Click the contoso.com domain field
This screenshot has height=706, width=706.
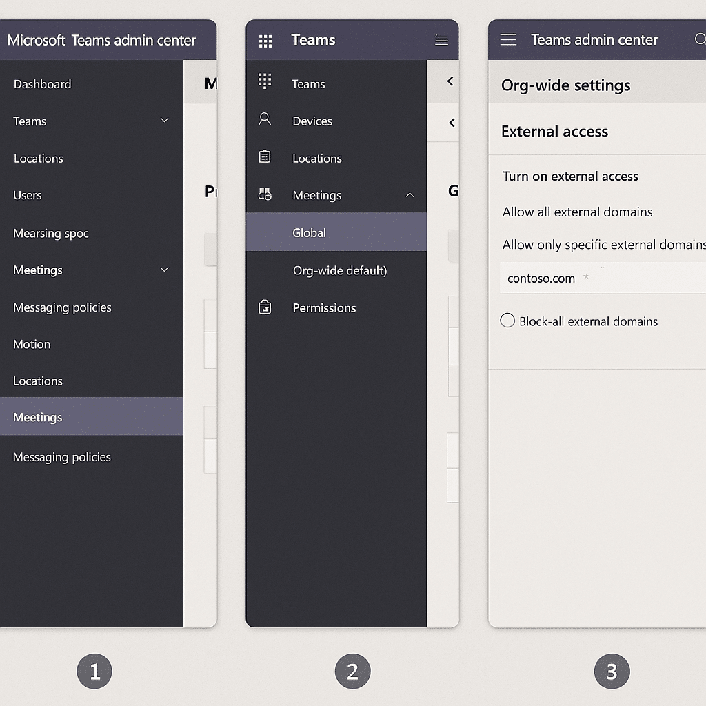(603, 279)
